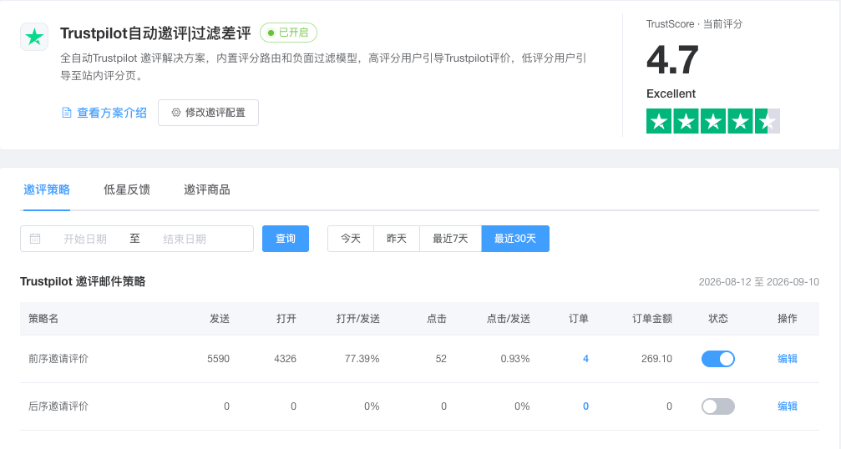Click the 已开启 status badge
The height and width of the screenshot is (449, 841).
pos(289,33)
